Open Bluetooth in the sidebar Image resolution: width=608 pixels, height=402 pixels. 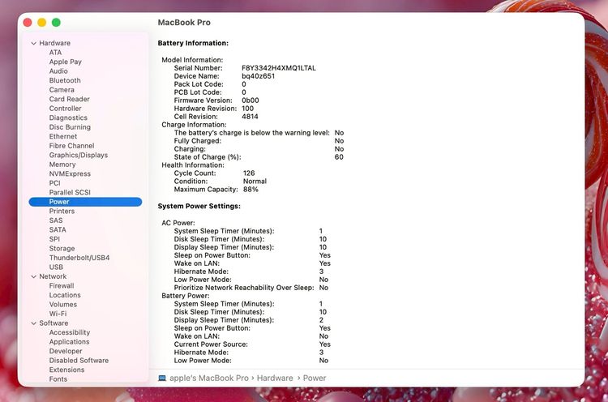tap(65, 80)
